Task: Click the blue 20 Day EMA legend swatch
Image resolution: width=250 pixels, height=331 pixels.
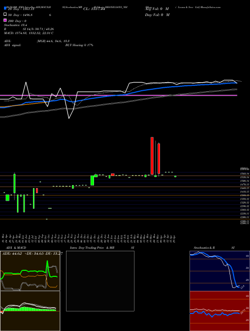Action: (x=5, y=9)
